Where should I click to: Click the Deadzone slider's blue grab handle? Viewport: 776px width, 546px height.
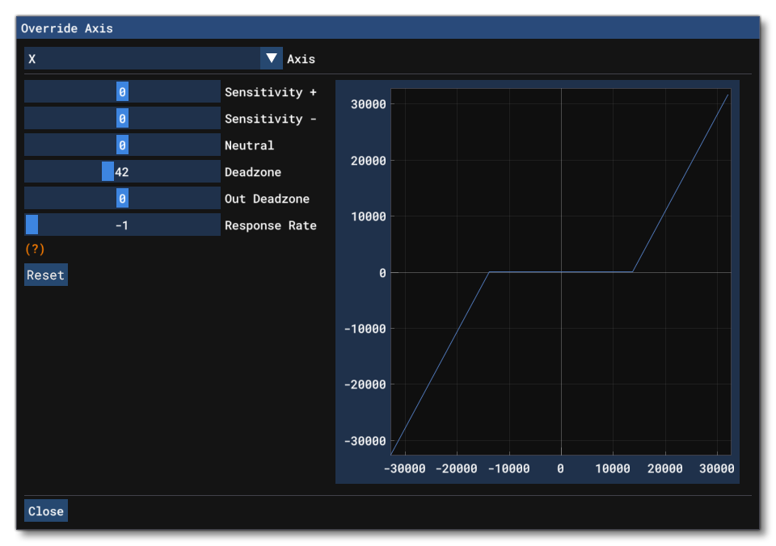tap(108, 172)
